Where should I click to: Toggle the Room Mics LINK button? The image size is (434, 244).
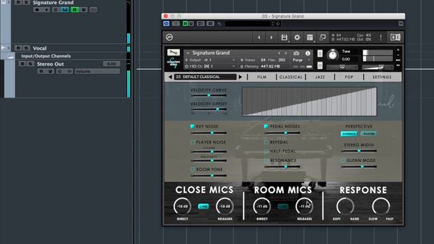point(283,206)
